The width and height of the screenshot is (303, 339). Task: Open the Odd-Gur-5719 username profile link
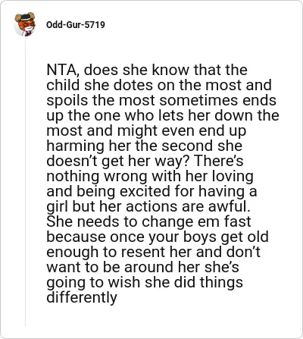[76, 25]
